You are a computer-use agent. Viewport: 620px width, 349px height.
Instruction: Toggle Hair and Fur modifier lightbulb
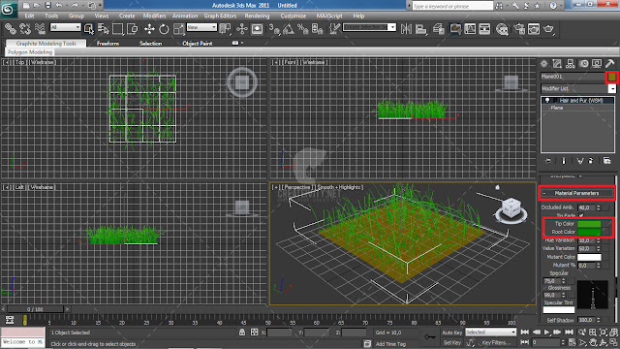click(546, 101)
